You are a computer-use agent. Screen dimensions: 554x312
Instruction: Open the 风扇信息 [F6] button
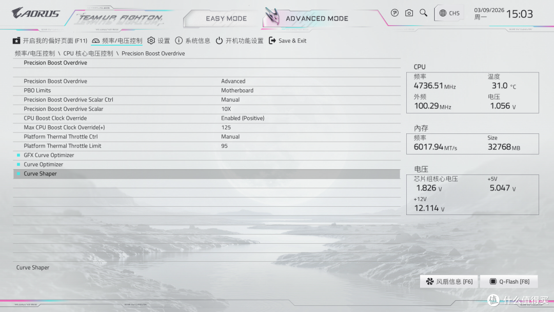tap(449, 282)
